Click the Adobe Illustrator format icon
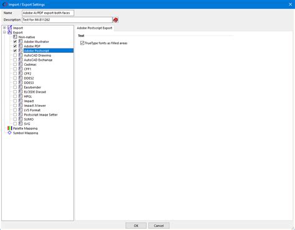Screen dimensions: 295x230 [x=21, y=42]
